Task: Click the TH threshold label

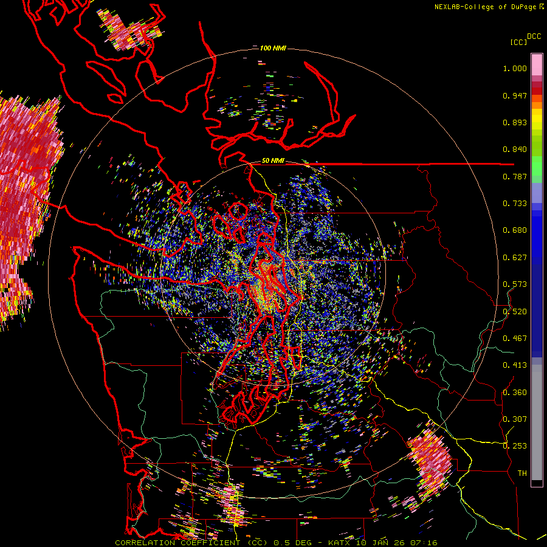Action: coord(522,473)
